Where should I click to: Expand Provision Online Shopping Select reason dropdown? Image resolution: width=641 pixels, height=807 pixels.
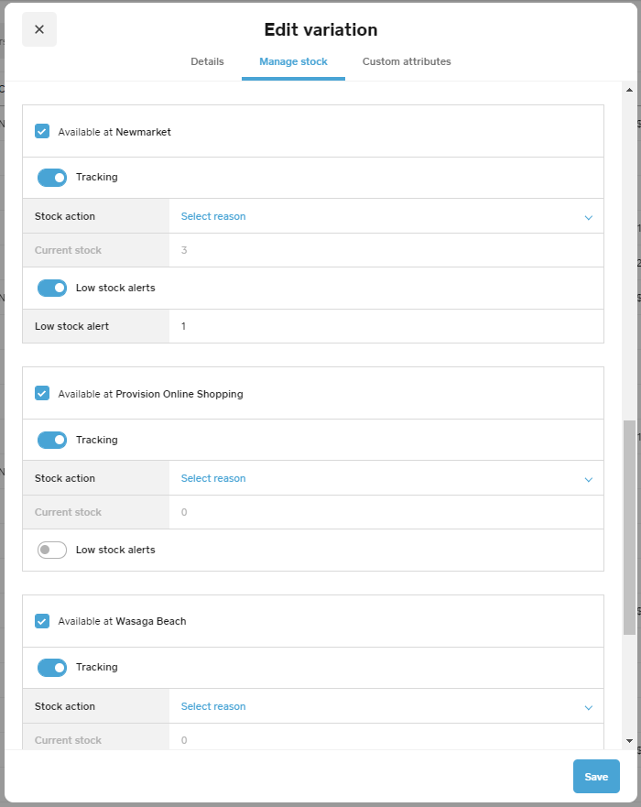pyautogui.click(x=386, y=478)
